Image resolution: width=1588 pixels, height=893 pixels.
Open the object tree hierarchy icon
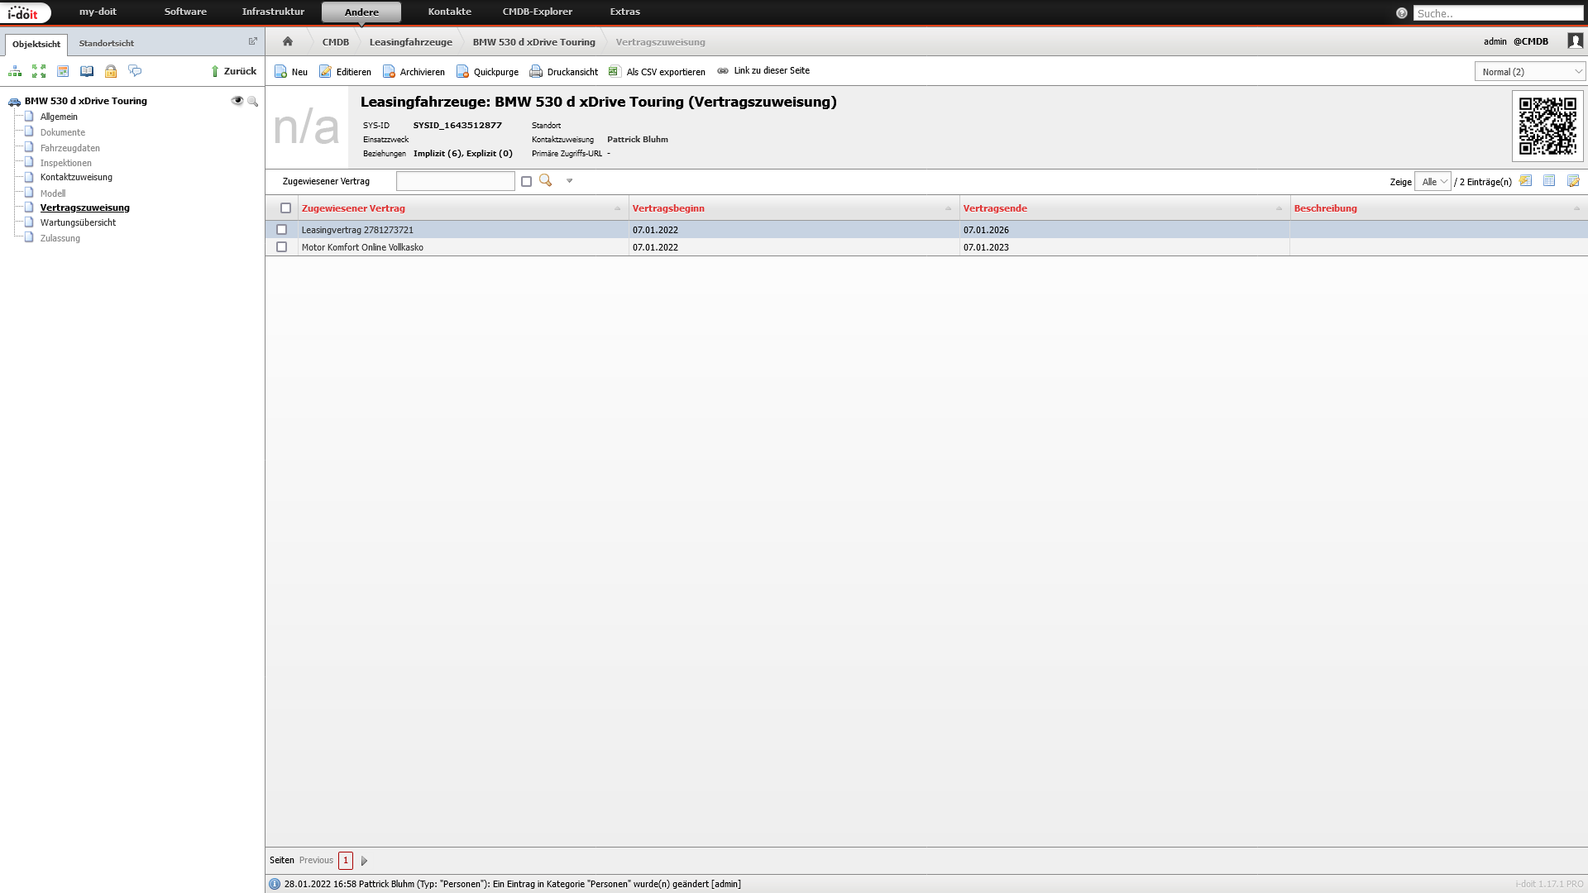[15, 71]
